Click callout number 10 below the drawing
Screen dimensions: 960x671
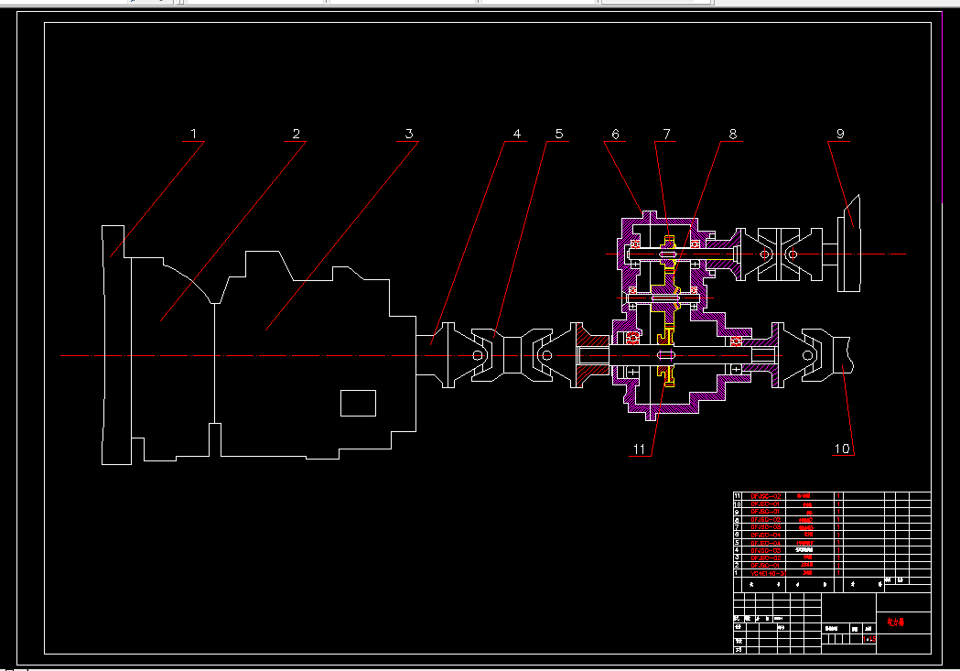843,449
